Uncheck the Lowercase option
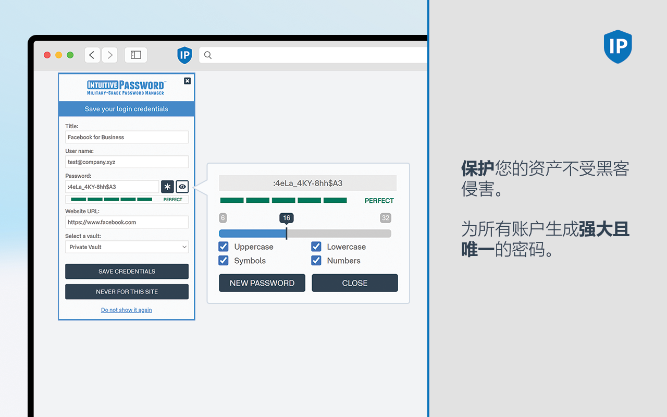 [316, 246]
